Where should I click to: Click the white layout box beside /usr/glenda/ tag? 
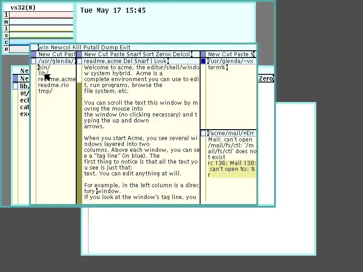(x=34, y=61)
